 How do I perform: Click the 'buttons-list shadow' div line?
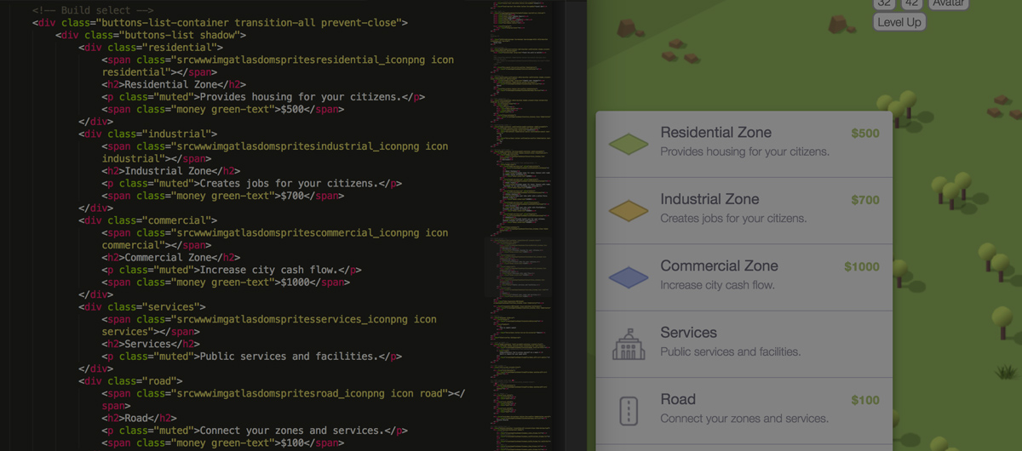coord(151,35)
